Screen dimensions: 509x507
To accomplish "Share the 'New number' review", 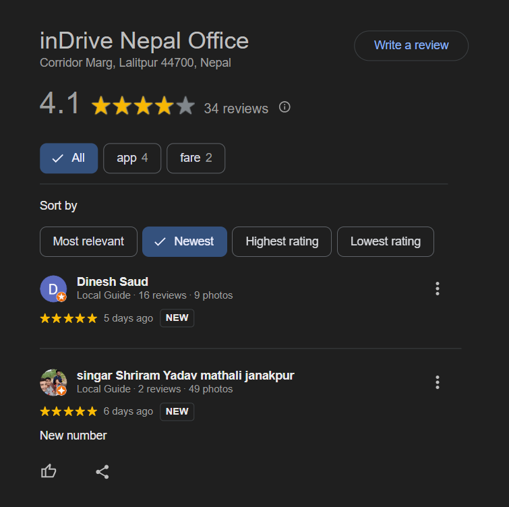I will pyautogui.click(x=102, y=472).
